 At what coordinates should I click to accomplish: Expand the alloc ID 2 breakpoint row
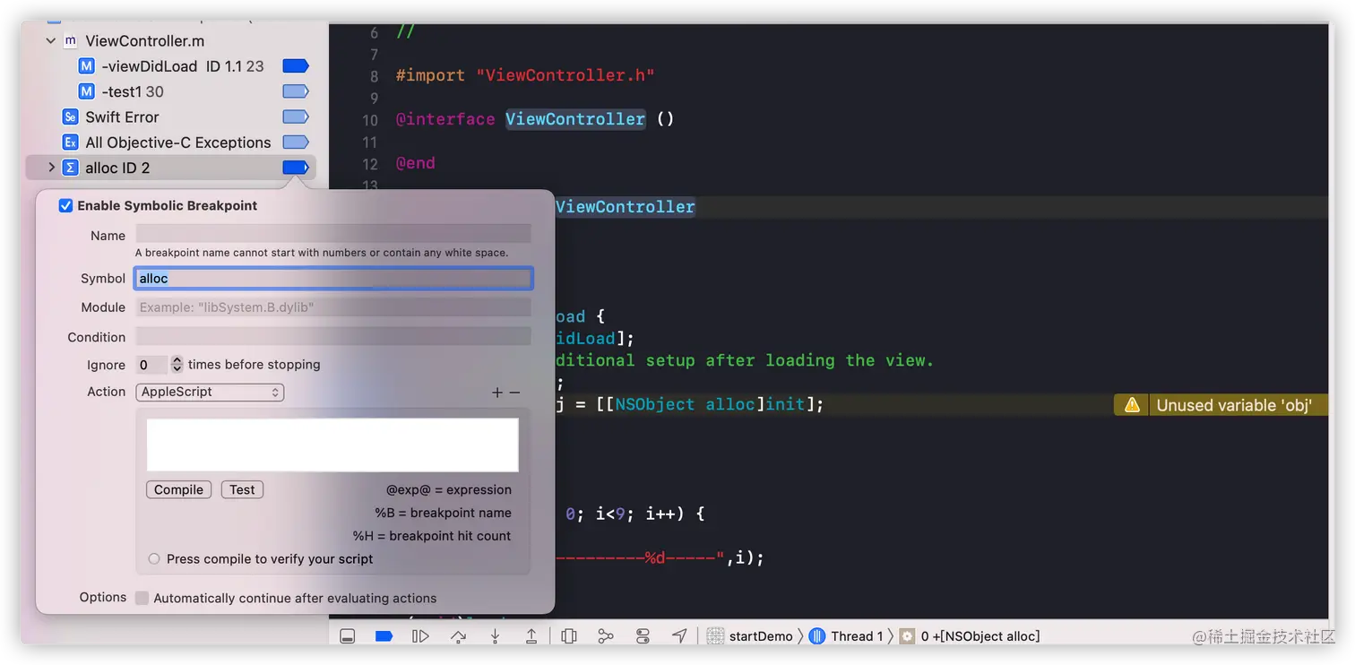(51, 168)
